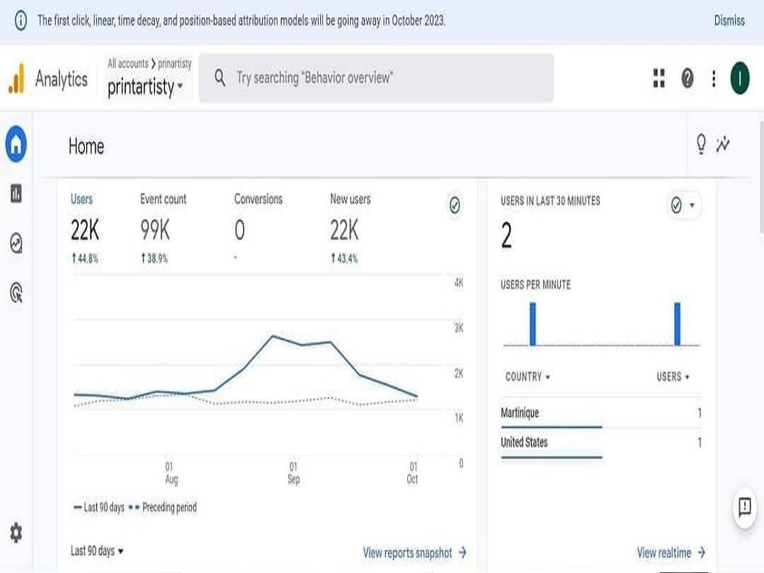Open the send feedback icon button

point(744,507)
